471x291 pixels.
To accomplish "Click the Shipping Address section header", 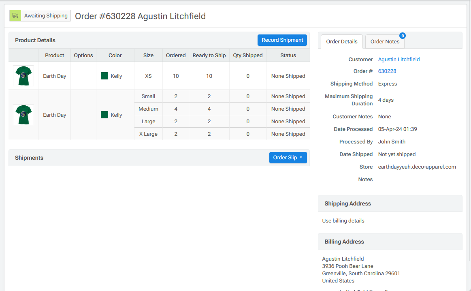I will click(x=348, y=203).
